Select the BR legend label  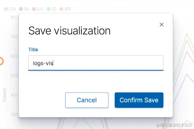coord(67,9)
